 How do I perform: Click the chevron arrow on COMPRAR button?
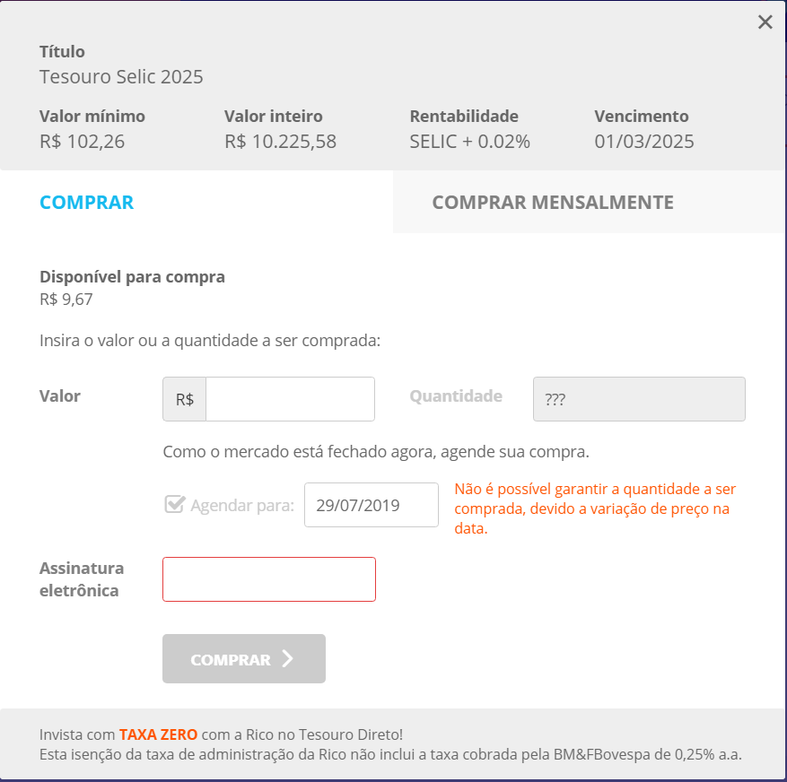tap(287, 659)
